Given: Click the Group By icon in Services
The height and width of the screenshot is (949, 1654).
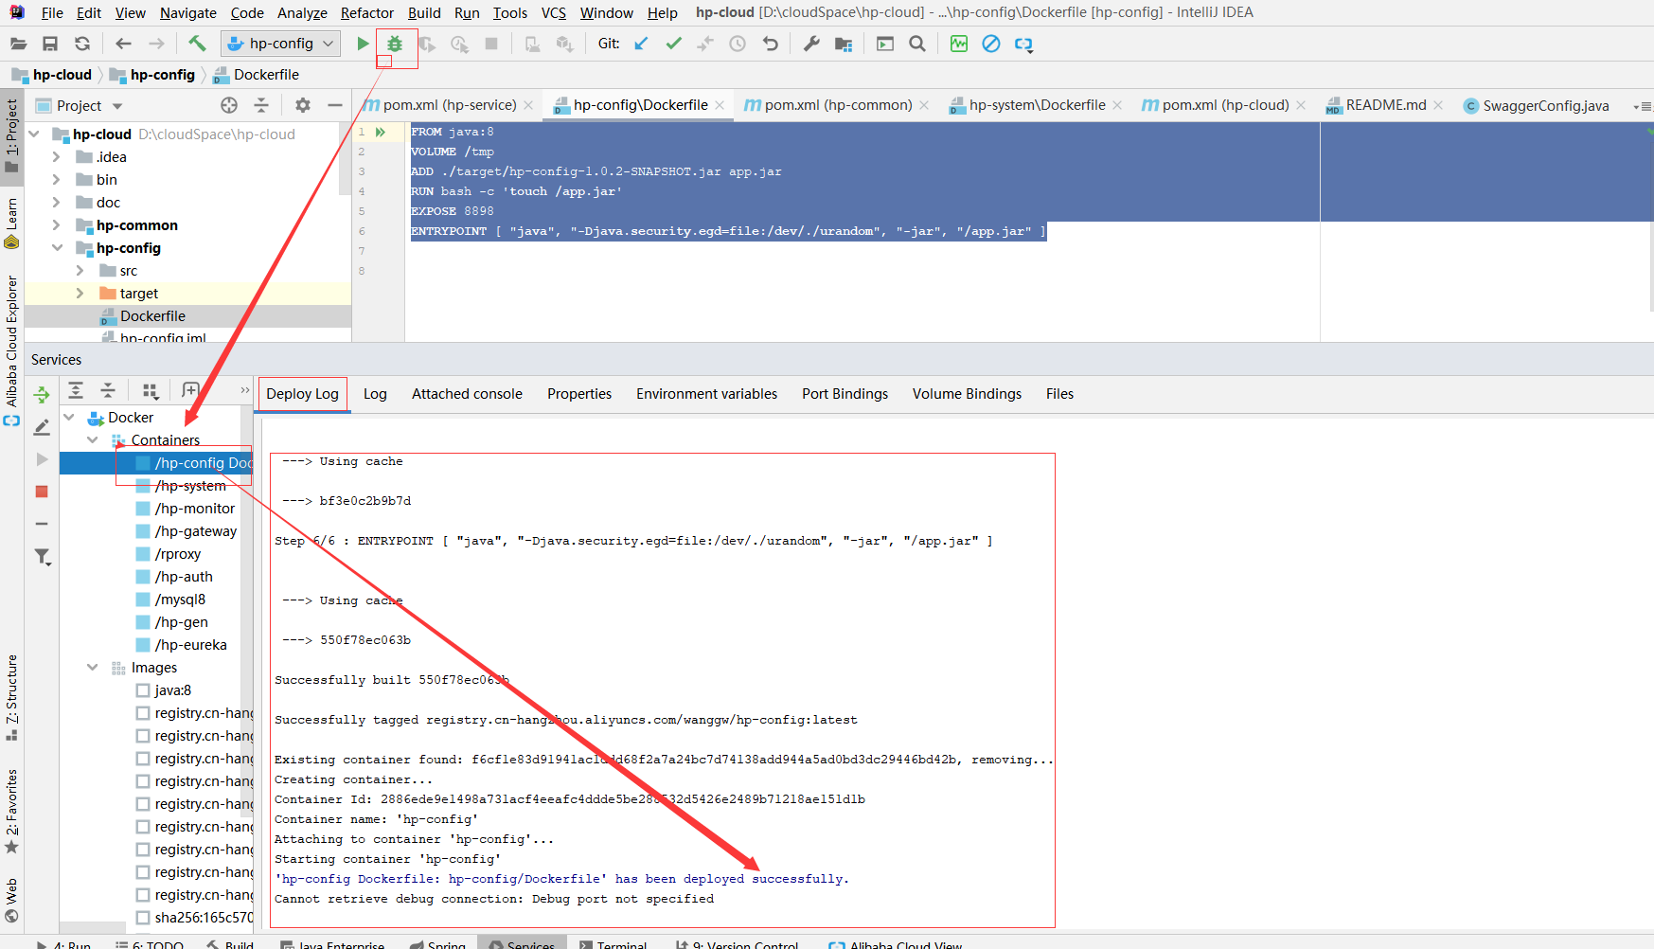Looking at the screenshot, I should click(x=150, y=390).
